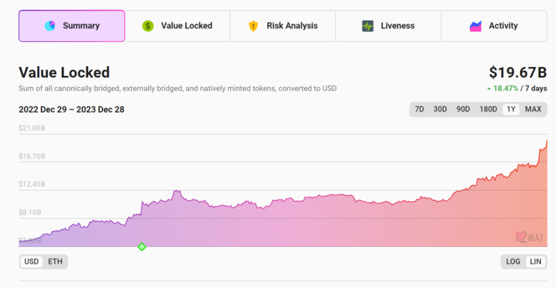The width and height of the screenshot is (556, 288).
Task: Set chart scale to LIN
Action: tap(535, 262)
